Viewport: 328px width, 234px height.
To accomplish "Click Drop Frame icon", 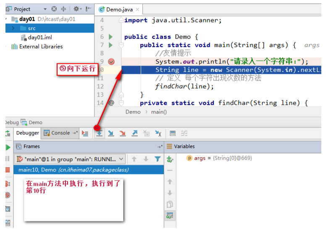I will 146,133.
